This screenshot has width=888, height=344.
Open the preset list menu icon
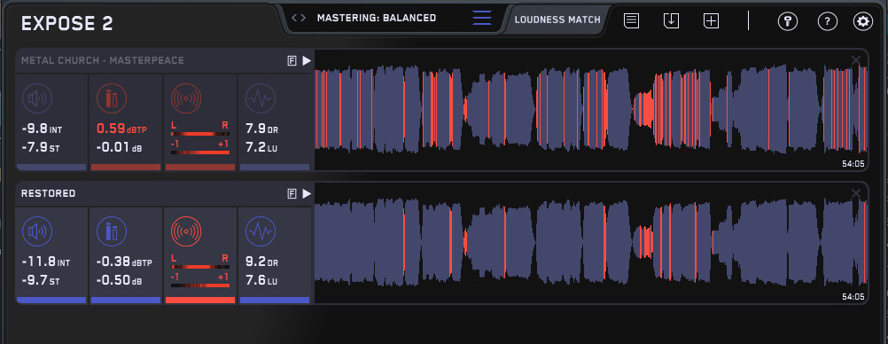[x=482, y=18]
